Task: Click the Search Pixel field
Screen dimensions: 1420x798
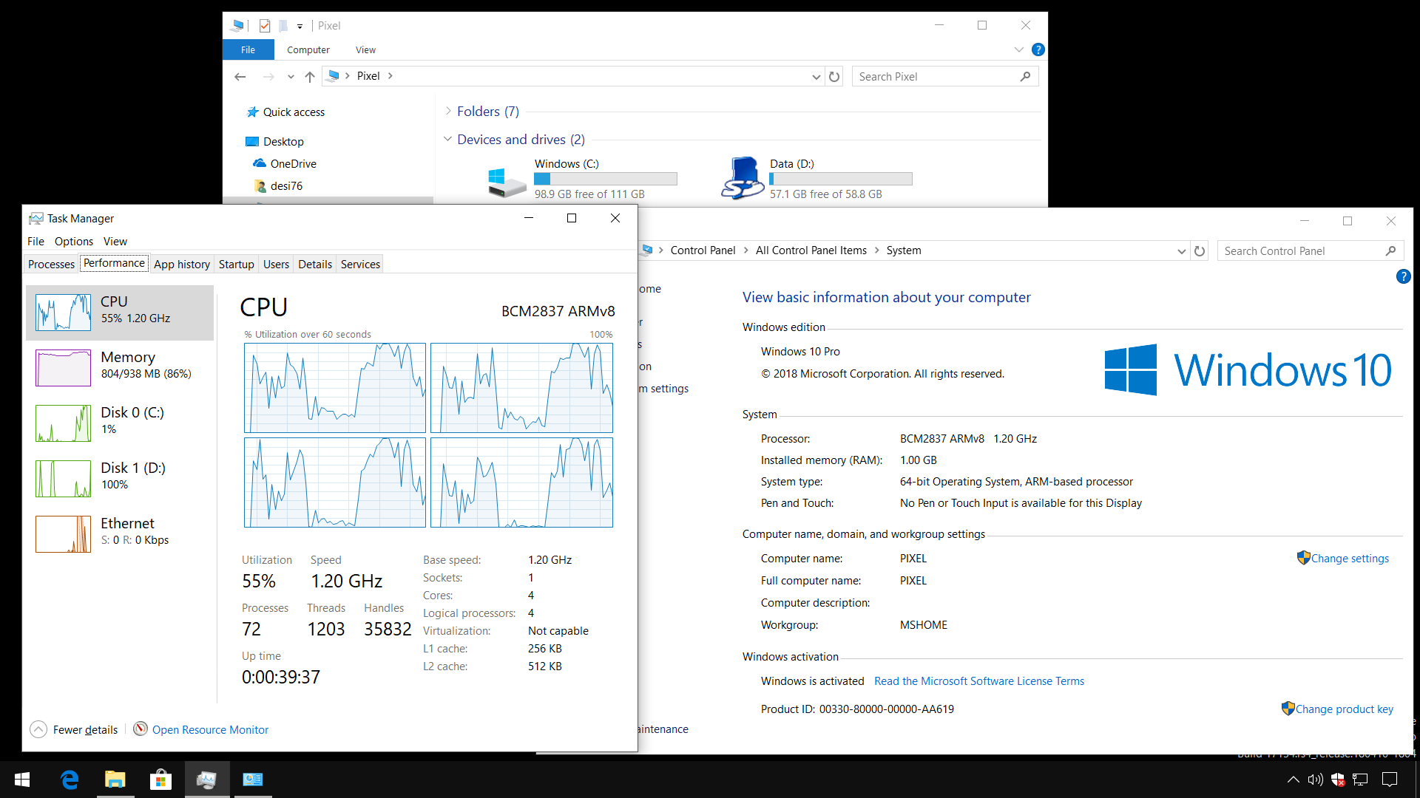Action: pos(945,77)
